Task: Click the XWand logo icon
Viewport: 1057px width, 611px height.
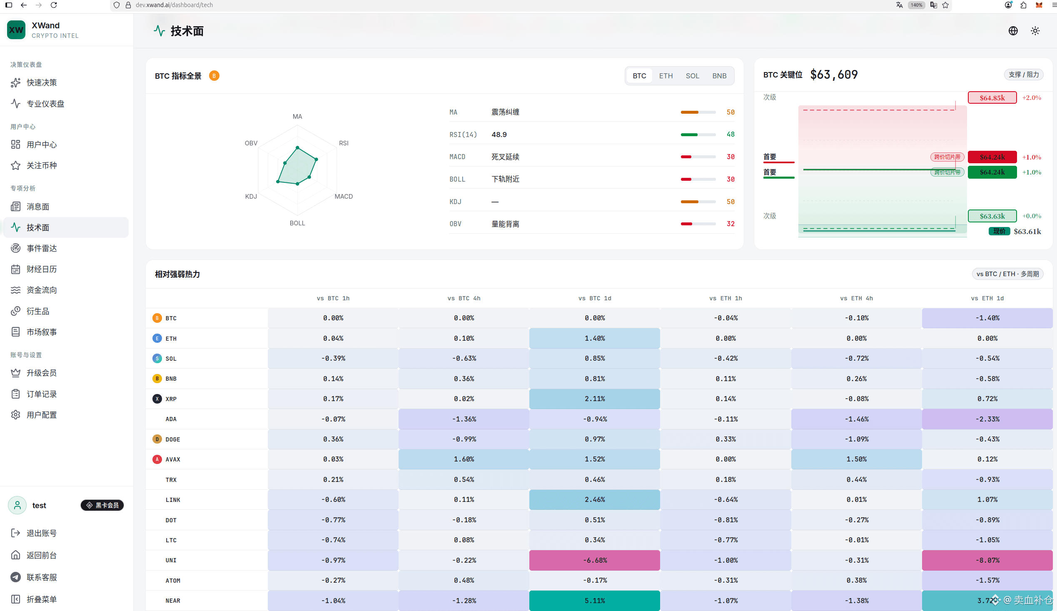Action: pos(16,30)
